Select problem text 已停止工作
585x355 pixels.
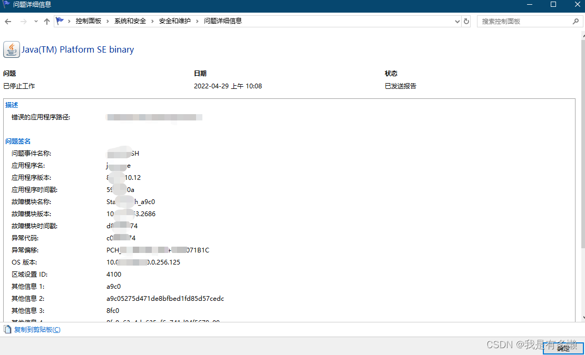click(x=19, y=86)
